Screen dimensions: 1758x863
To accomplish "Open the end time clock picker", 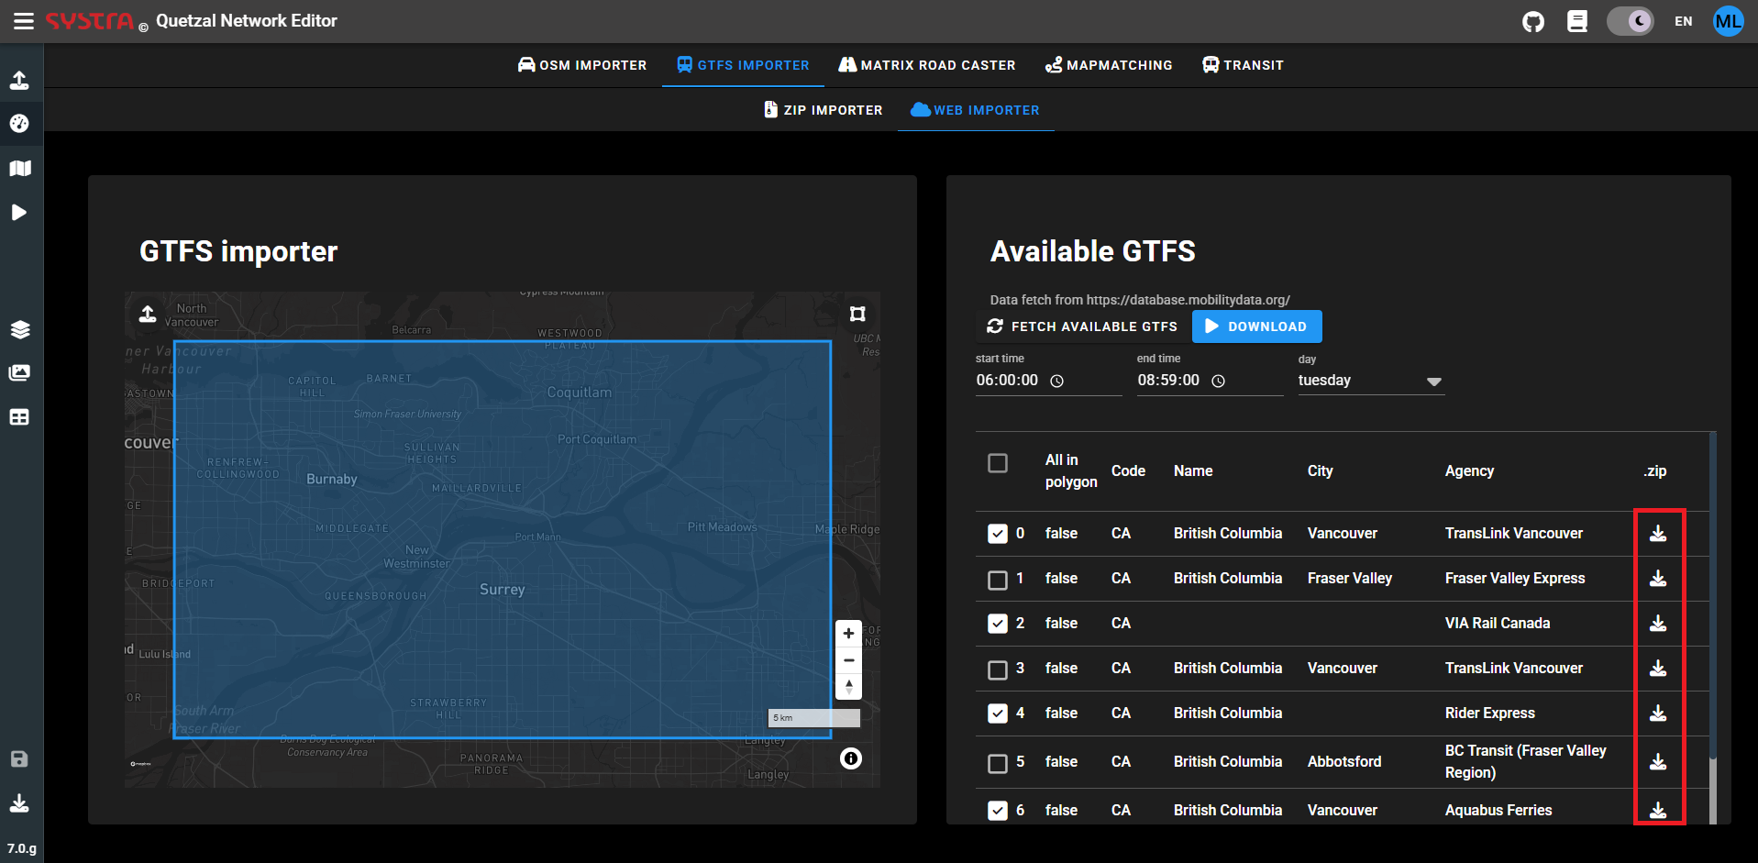I will 1218,382.
